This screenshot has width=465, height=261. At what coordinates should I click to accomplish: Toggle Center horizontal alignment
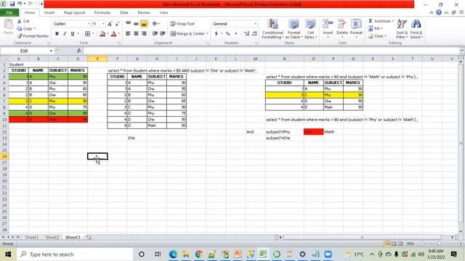[136, 33]
